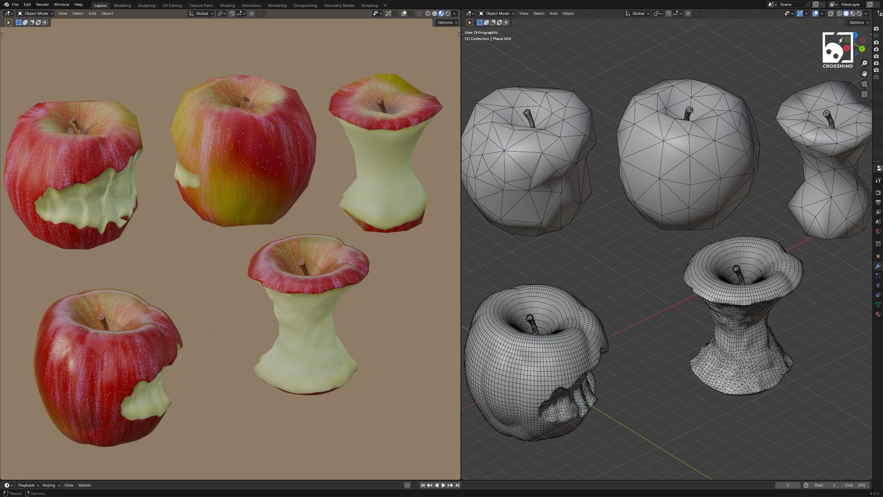The image size is (883, 497).
Task: Switch orthographic/perspective with grid icon
Action: coord(864,94)
